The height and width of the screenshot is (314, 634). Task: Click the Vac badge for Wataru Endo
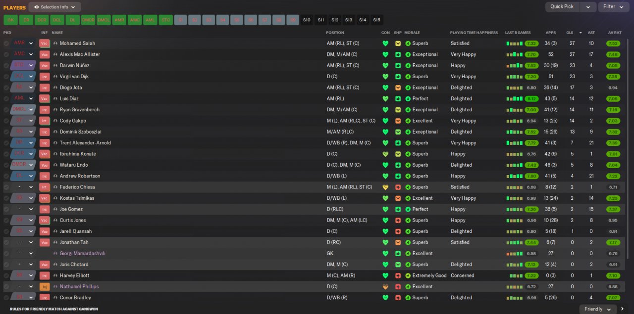coord(44,165)
